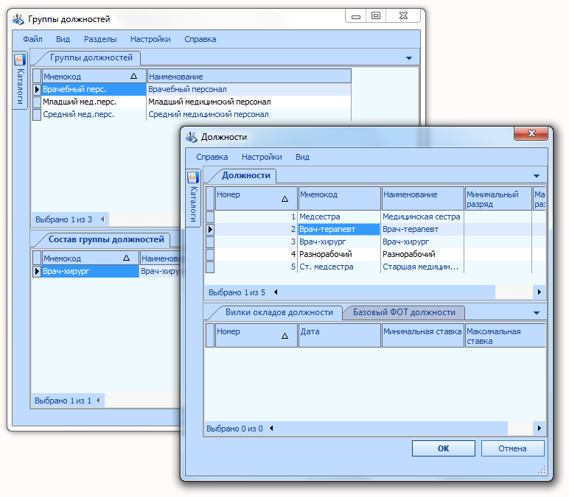Click the Минимальный разряд column header

[x=498, y=198]
